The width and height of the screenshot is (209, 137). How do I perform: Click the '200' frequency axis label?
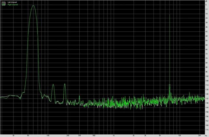68,136
